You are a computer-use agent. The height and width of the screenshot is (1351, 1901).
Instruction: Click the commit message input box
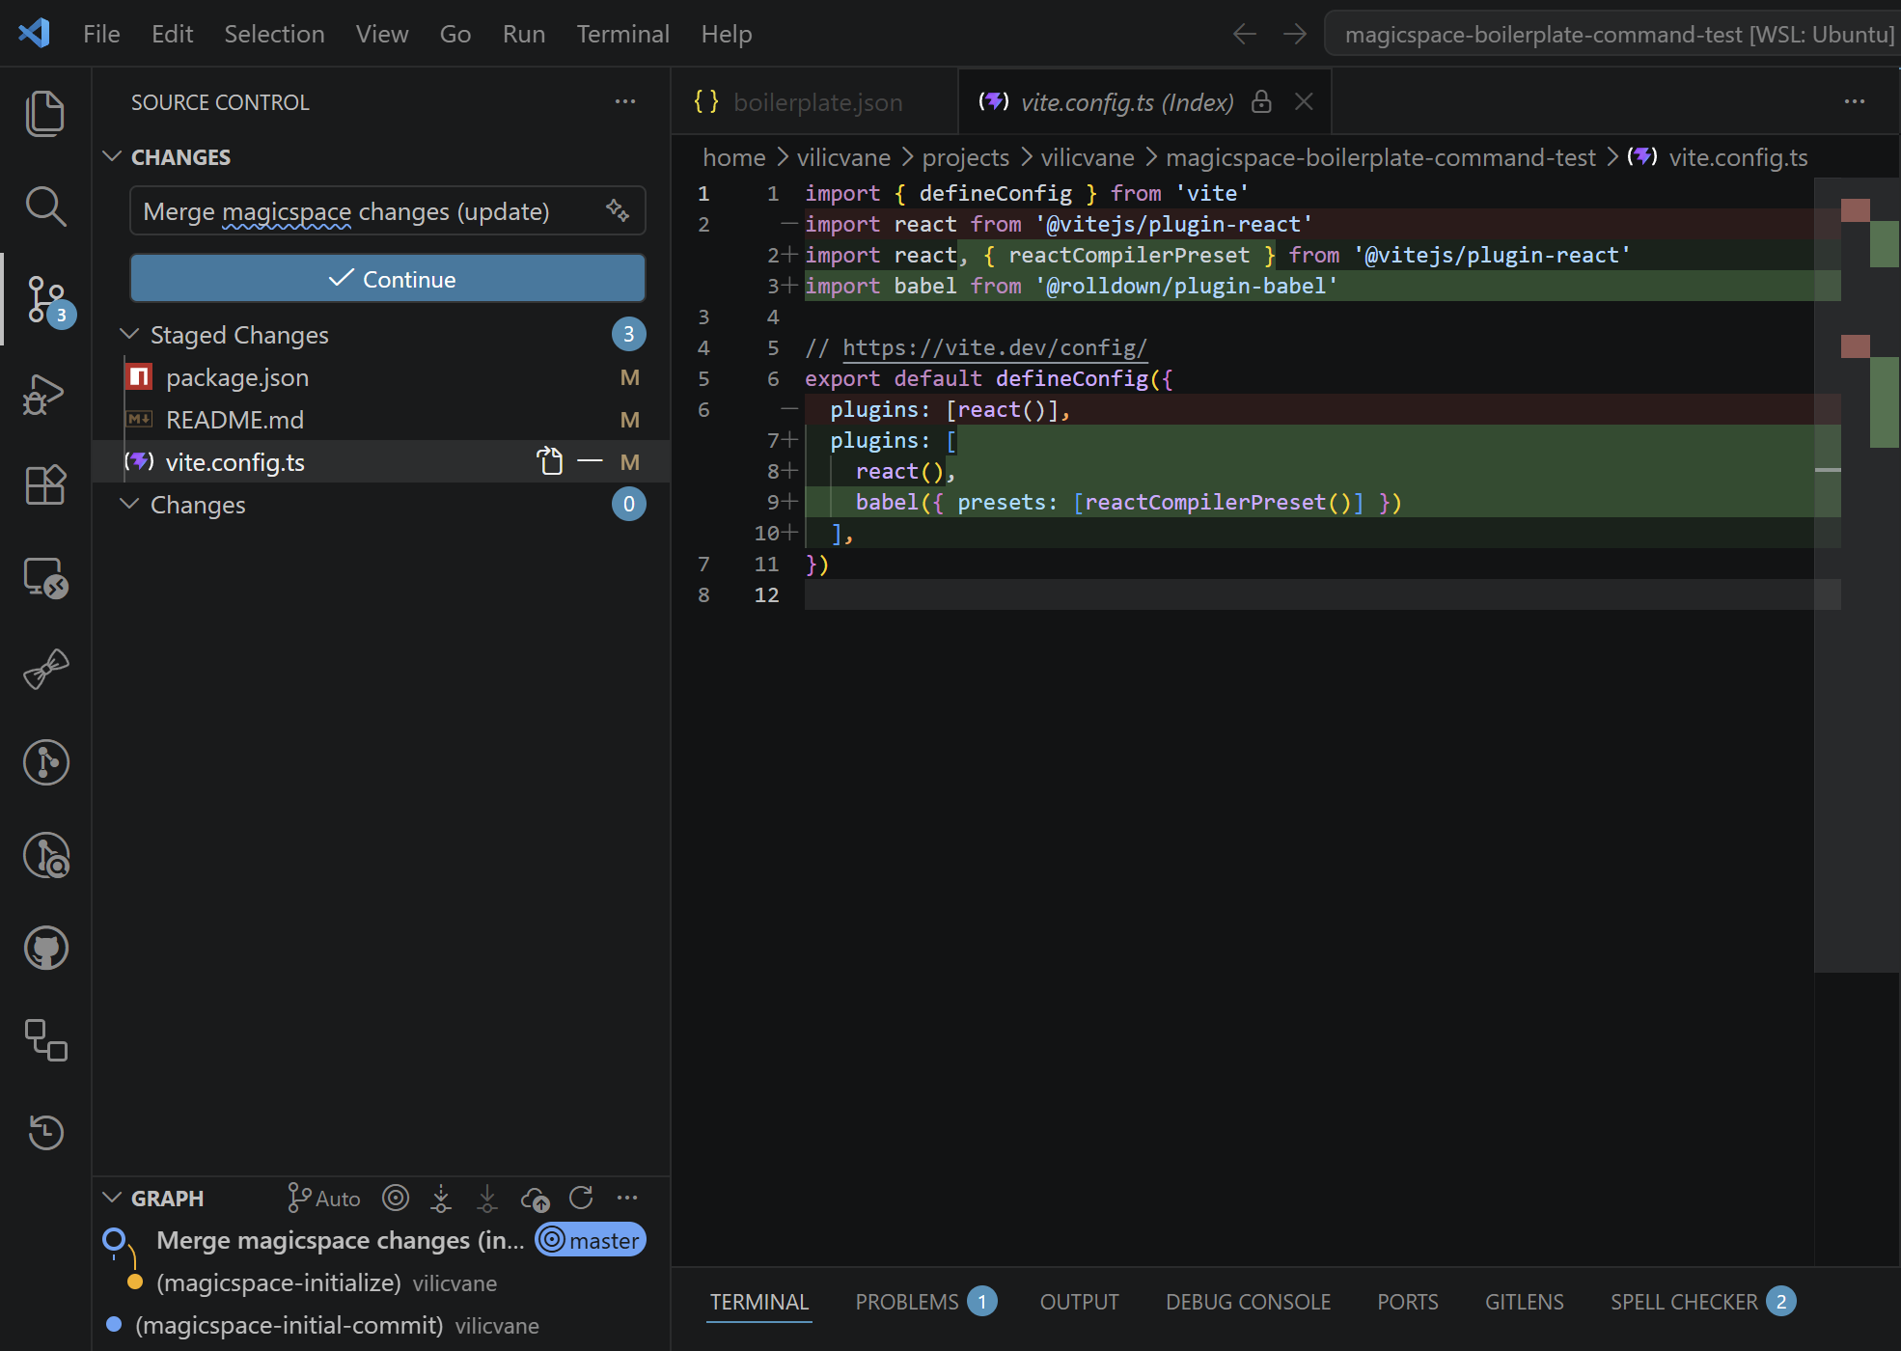[x=367, y=211]
